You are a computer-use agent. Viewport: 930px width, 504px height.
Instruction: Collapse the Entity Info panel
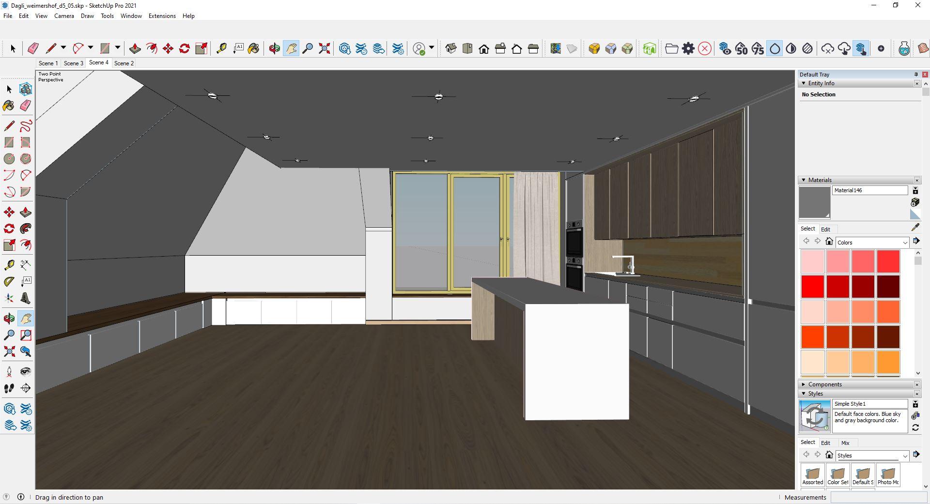804,83
